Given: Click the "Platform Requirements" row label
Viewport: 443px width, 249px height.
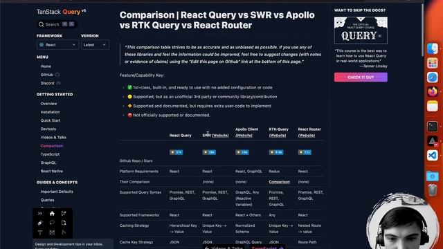Looking at the screenshot, I should point(138,172).
